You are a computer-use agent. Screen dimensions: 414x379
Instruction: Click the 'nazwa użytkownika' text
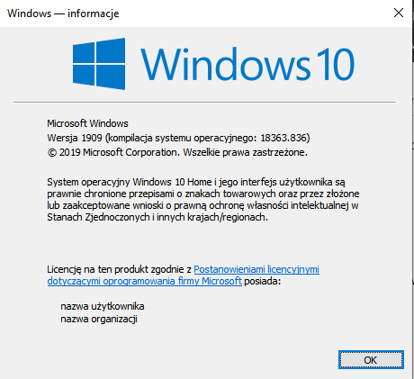click(x=103, y=306)
